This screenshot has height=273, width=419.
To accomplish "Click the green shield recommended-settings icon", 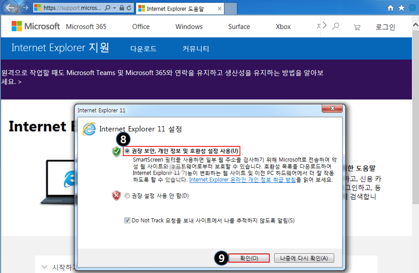I will 117,151.
